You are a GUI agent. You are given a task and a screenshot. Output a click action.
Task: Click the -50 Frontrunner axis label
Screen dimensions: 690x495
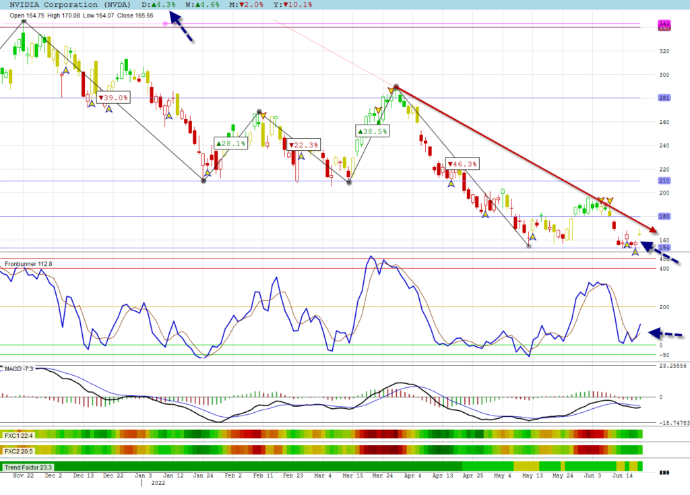click(663, 355)
